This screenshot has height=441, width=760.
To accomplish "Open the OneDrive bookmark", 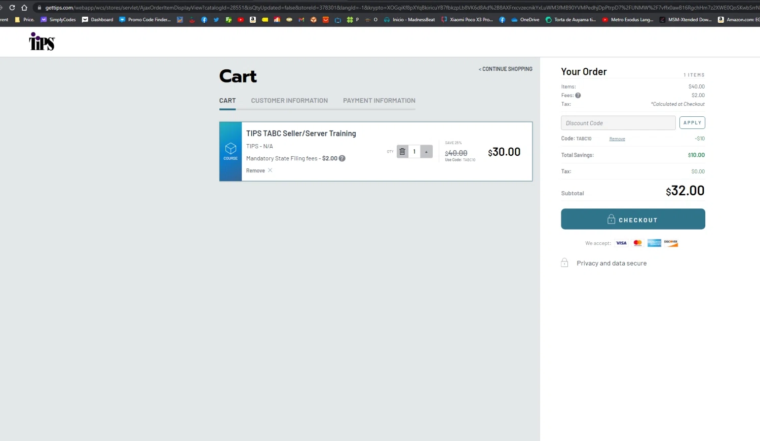I will coord(525,20).
